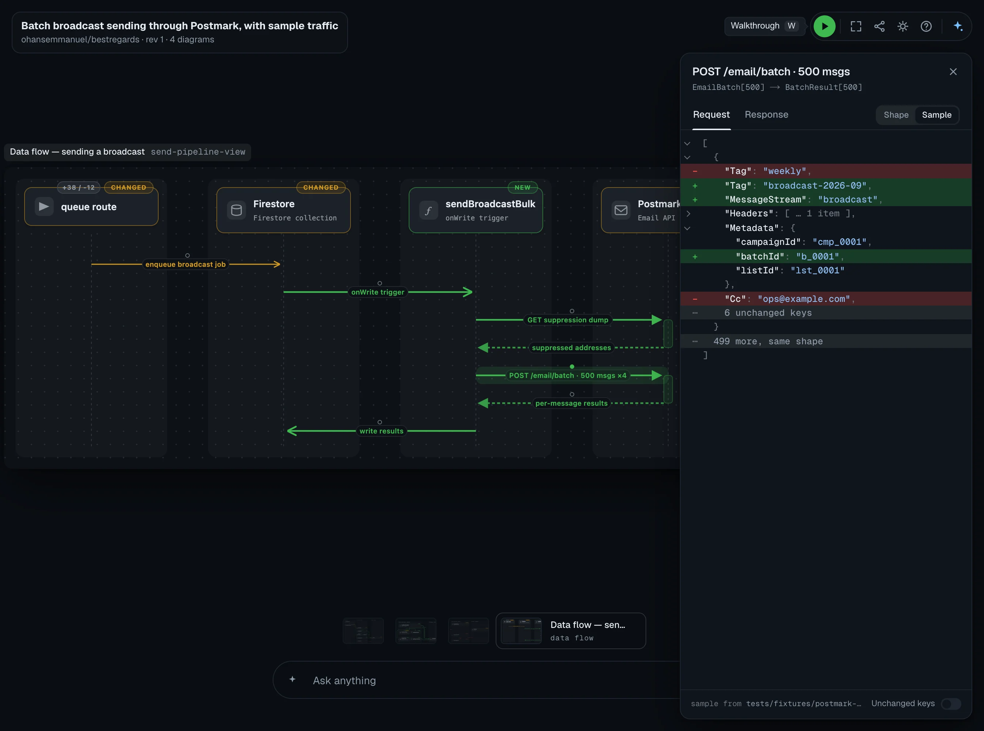The image size is (984, 731).
Task: Click the sendBroadcastBulk function icon
Action: click(428, 211)
